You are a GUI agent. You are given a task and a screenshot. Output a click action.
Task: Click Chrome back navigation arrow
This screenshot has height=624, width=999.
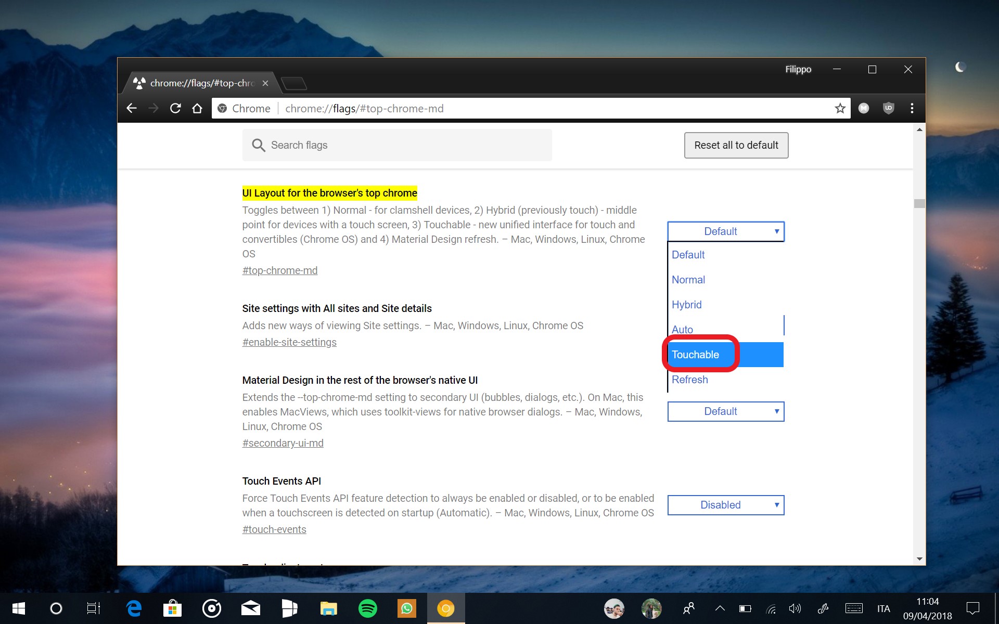coord(131,108)
